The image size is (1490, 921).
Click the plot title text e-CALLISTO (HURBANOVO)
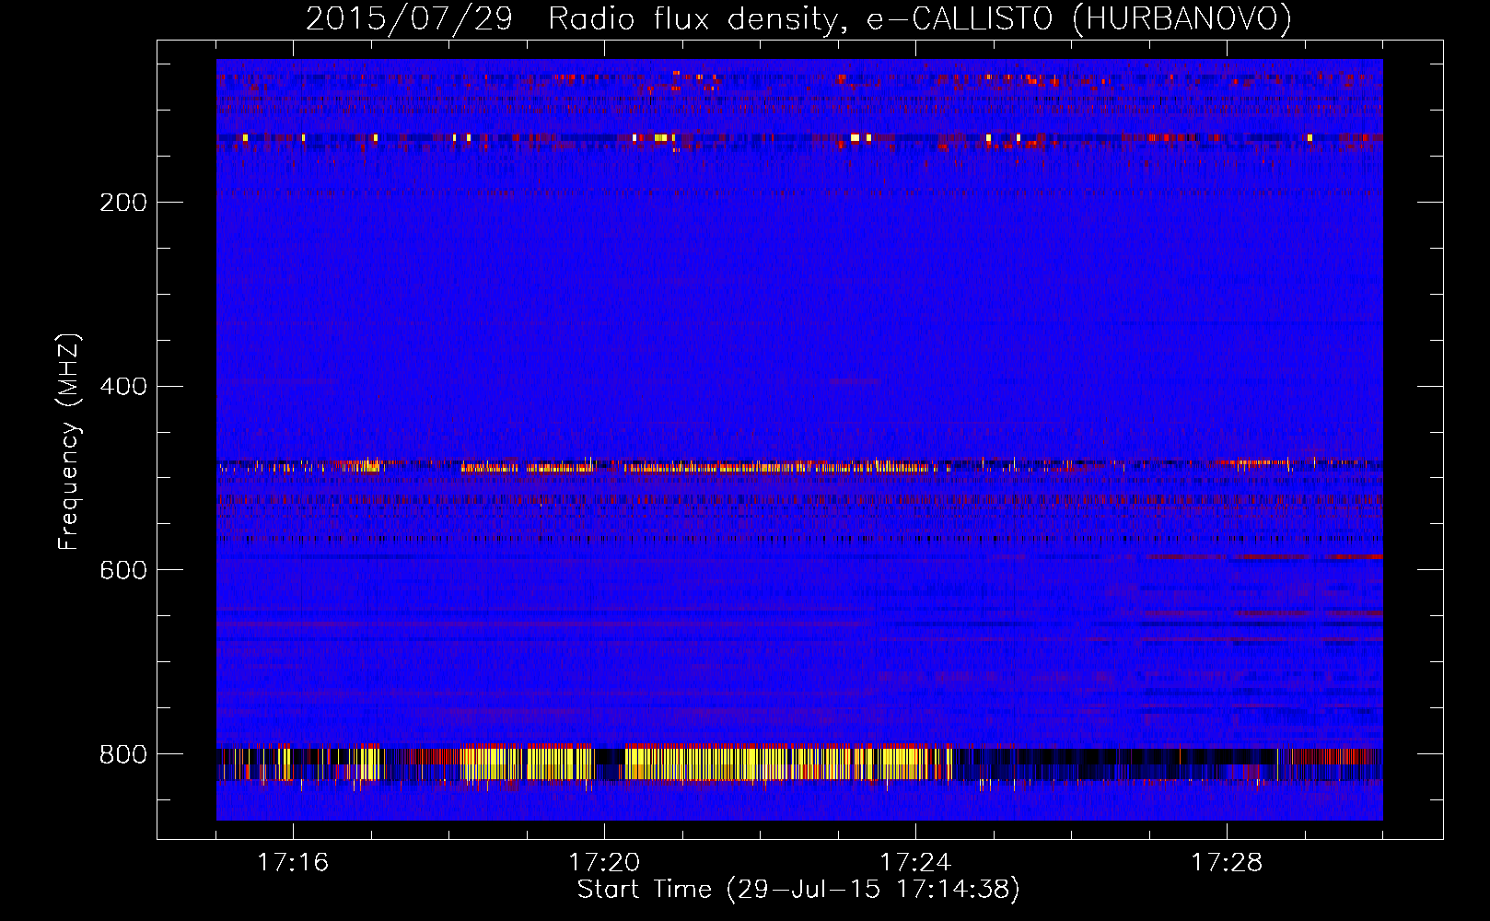point(1079,19)
